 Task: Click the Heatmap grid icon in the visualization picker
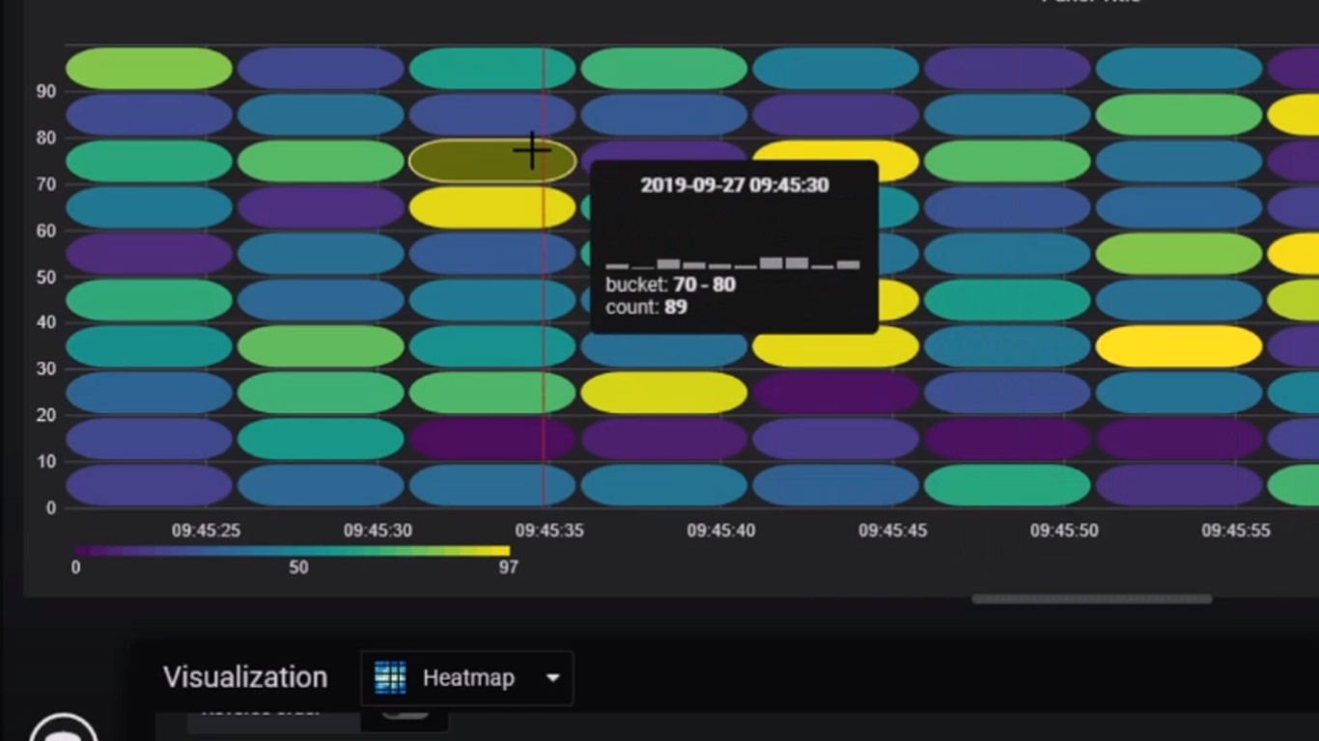coord(390,677)
